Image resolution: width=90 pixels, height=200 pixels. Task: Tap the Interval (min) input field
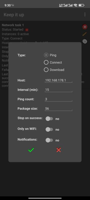(58, 90)
